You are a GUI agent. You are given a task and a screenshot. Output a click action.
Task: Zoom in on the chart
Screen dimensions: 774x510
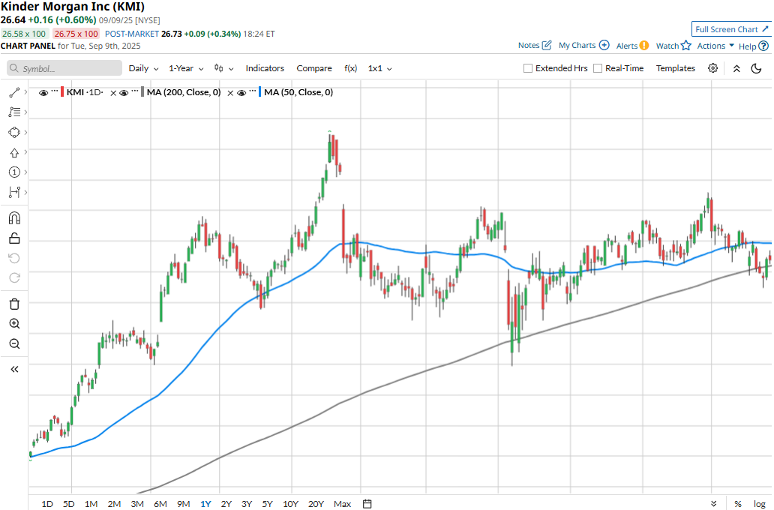click(14, 324)
